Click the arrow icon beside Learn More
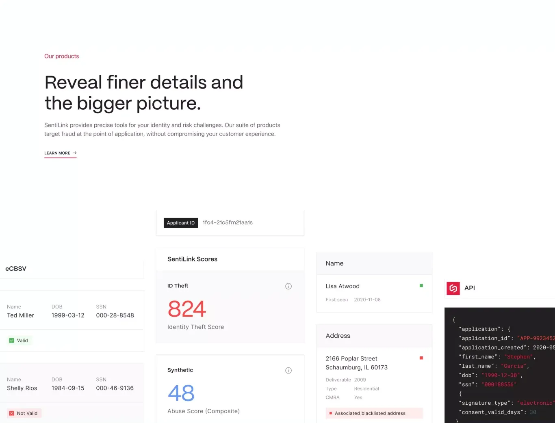Screen dimensions: 555x423 click(x=75, y=153)
